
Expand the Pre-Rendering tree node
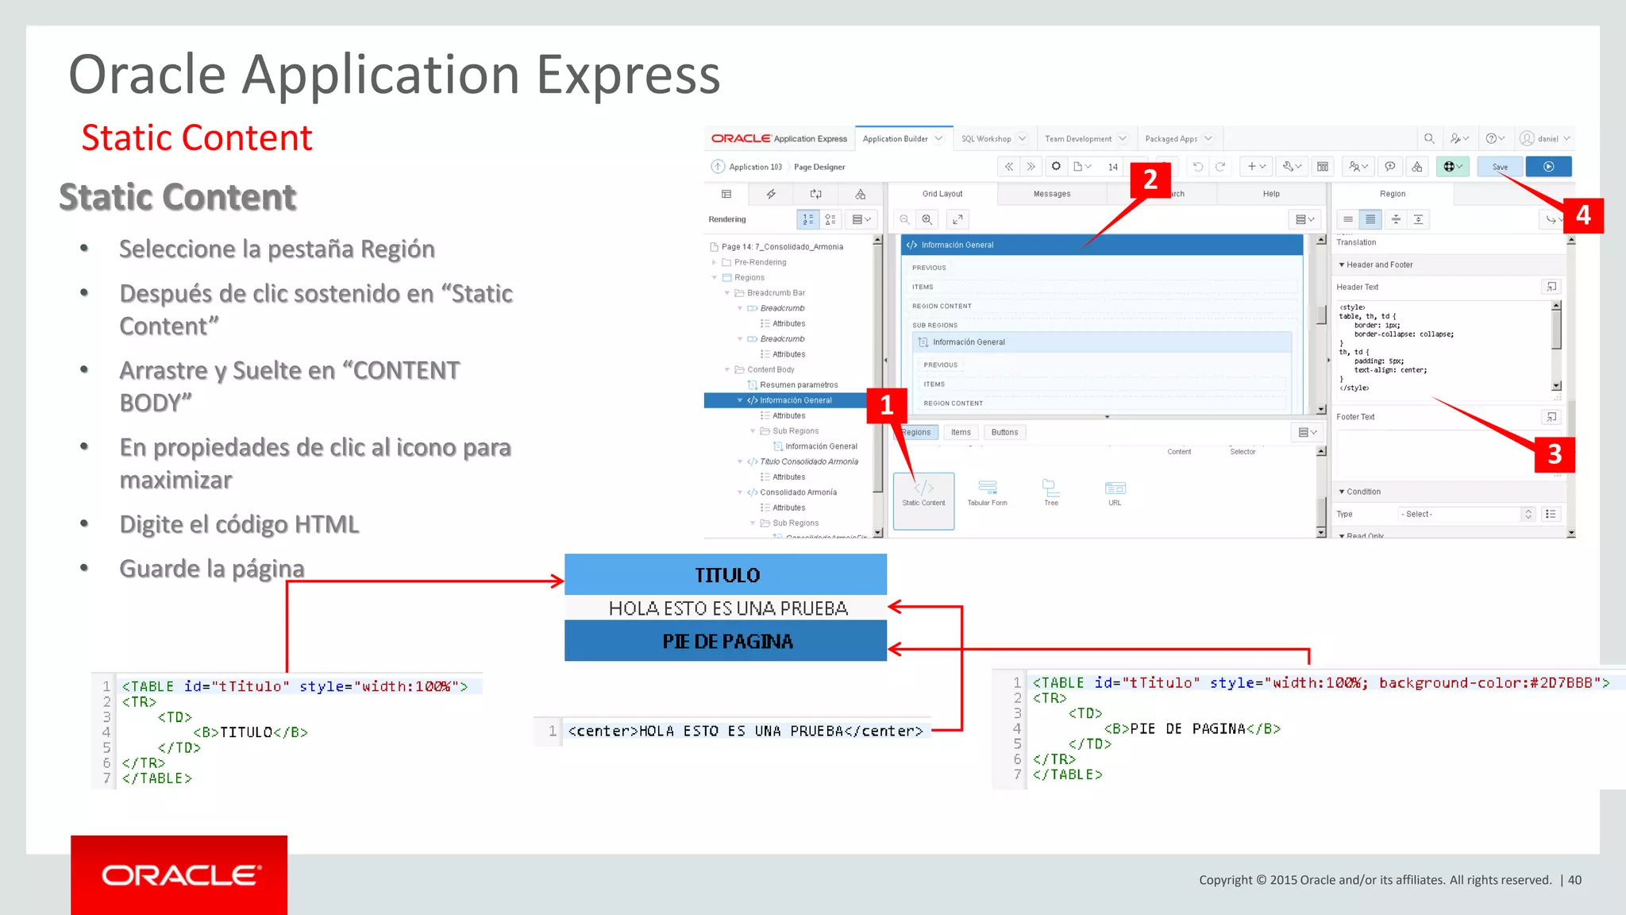714,262
